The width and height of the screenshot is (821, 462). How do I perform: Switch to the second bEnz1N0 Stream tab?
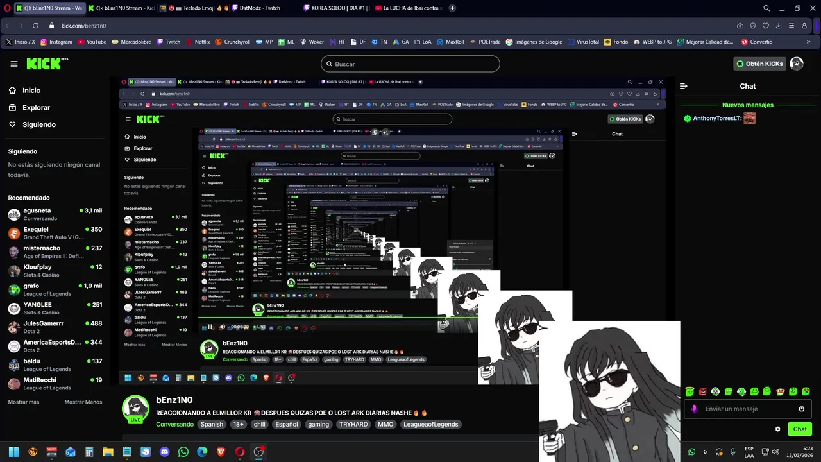(122, 8)
